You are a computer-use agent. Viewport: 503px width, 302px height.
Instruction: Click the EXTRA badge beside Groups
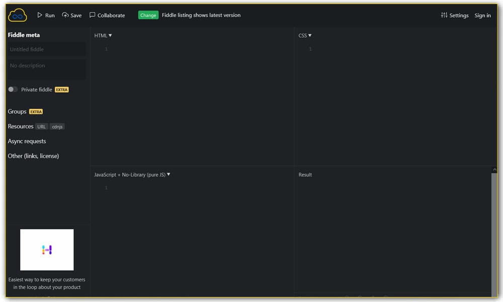point(36,111)
